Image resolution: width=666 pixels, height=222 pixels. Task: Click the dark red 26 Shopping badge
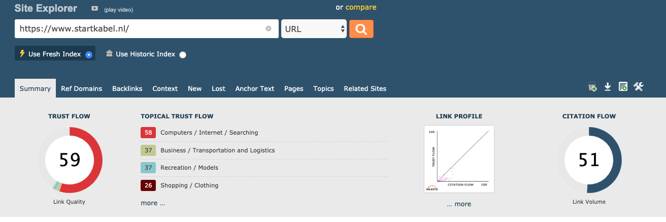coord(148,185)
